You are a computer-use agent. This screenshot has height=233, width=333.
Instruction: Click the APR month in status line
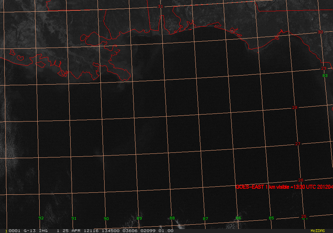point(76,231)
